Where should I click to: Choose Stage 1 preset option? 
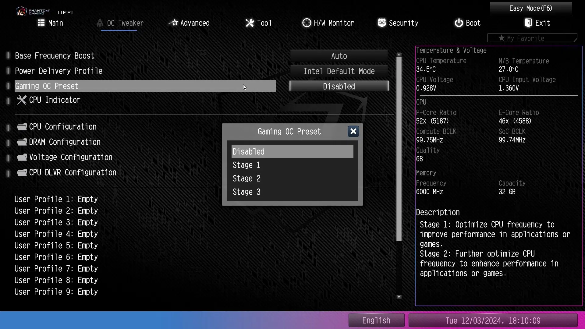tap(292, 165)
